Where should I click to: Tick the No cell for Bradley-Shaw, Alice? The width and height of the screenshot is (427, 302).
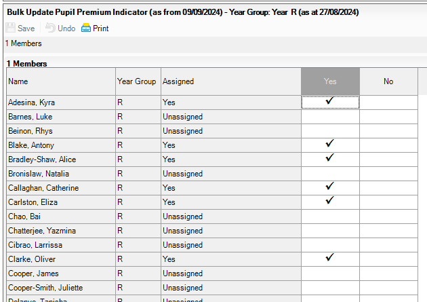[x=388, y=159]
